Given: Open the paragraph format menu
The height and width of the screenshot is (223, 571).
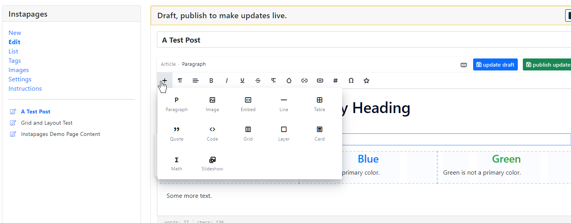Looking at the screenshot, I should (180, 81).
